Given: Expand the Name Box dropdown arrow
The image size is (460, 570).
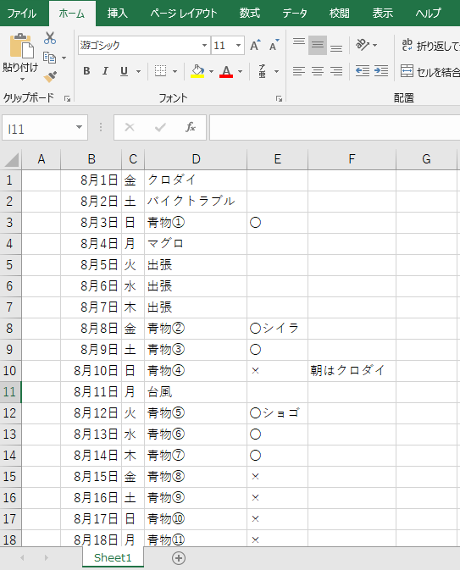Looking at the screenshot, I should pyautogui.click(x=79, y=127).
